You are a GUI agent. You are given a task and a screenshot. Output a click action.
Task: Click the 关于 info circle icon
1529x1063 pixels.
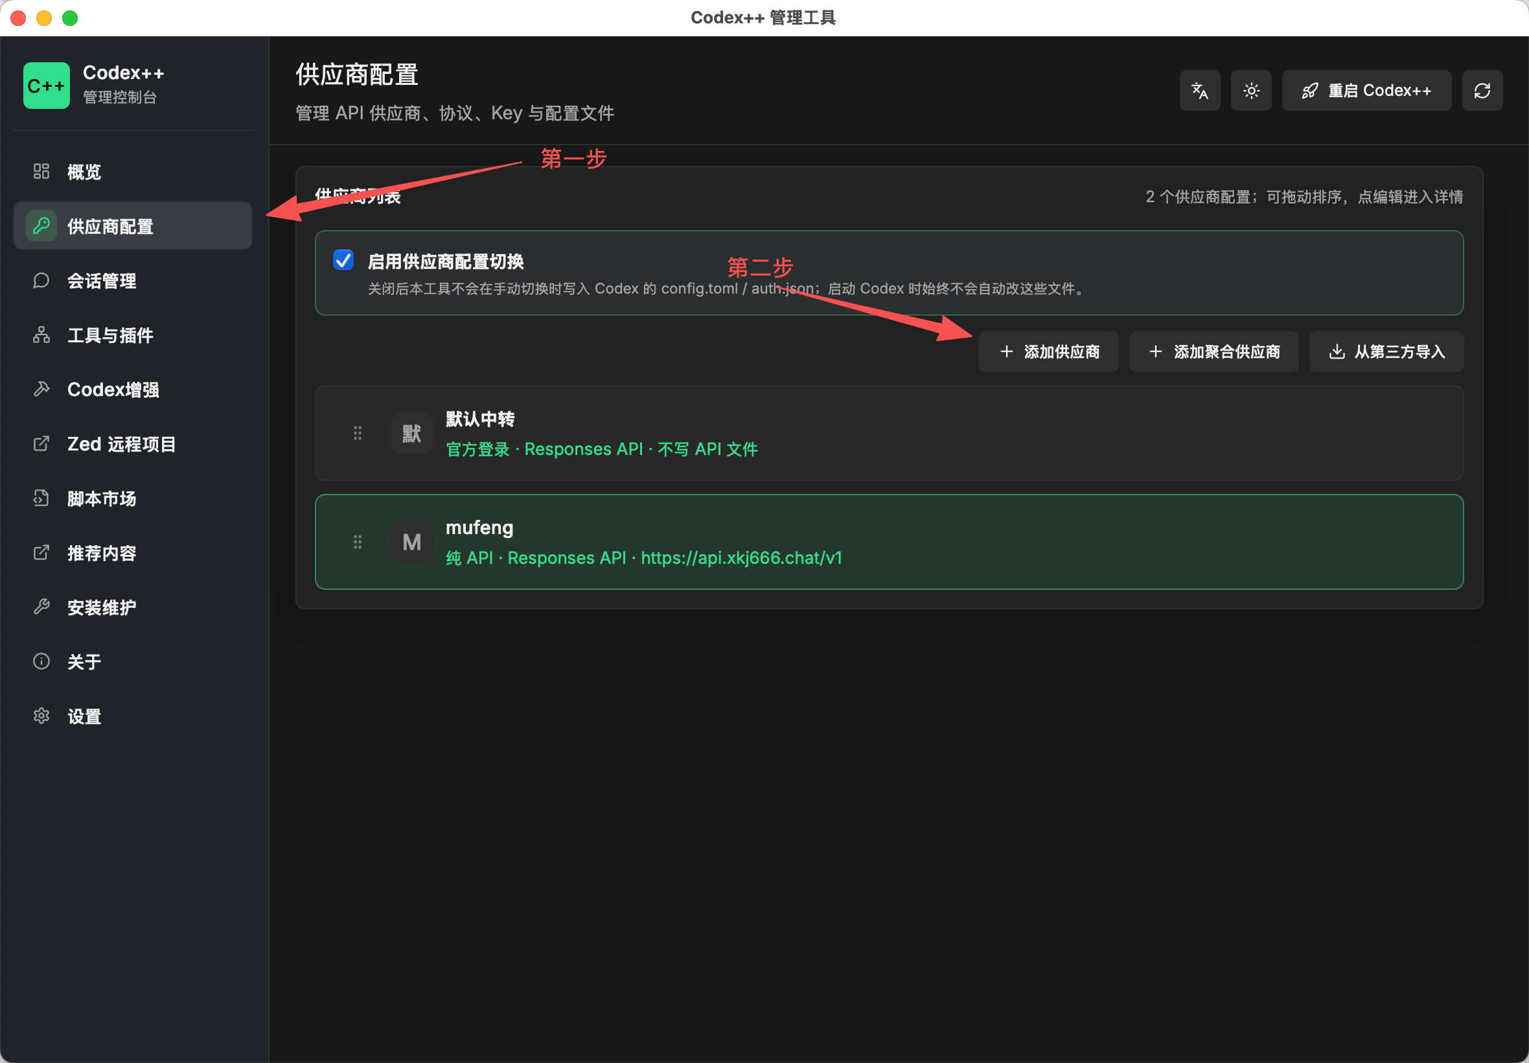[41, 661]
